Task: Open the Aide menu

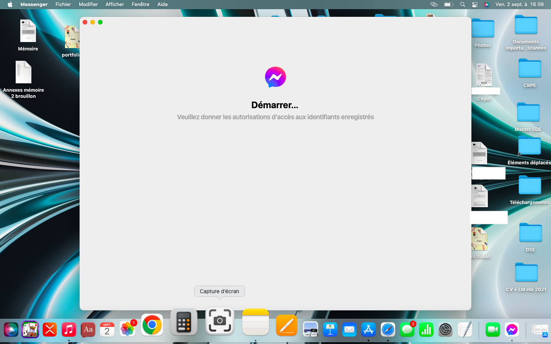Action: (163, 5)
